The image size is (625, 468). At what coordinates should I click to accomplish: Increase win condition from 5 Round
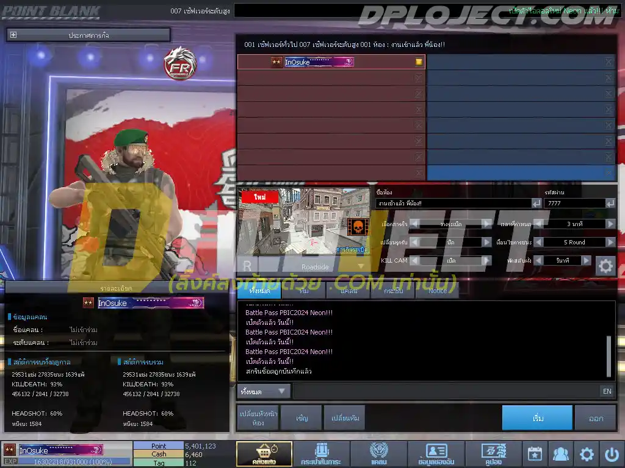point(610,243)
